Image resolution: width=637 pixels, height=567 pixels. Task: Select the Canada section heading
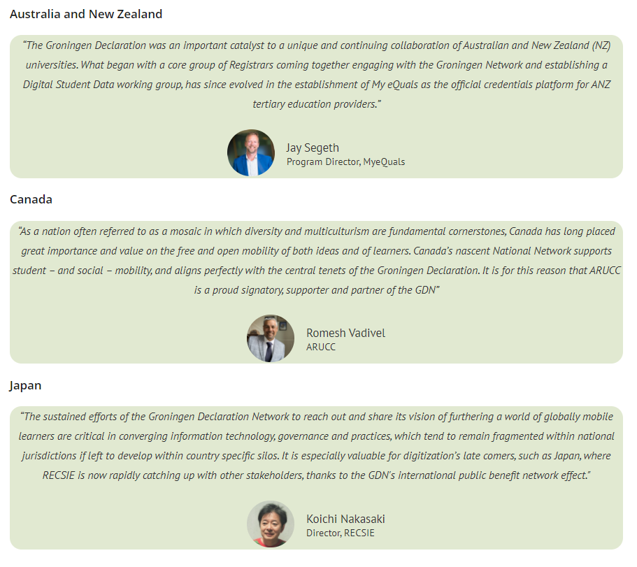pyautogui.click(x=31, y=199)
